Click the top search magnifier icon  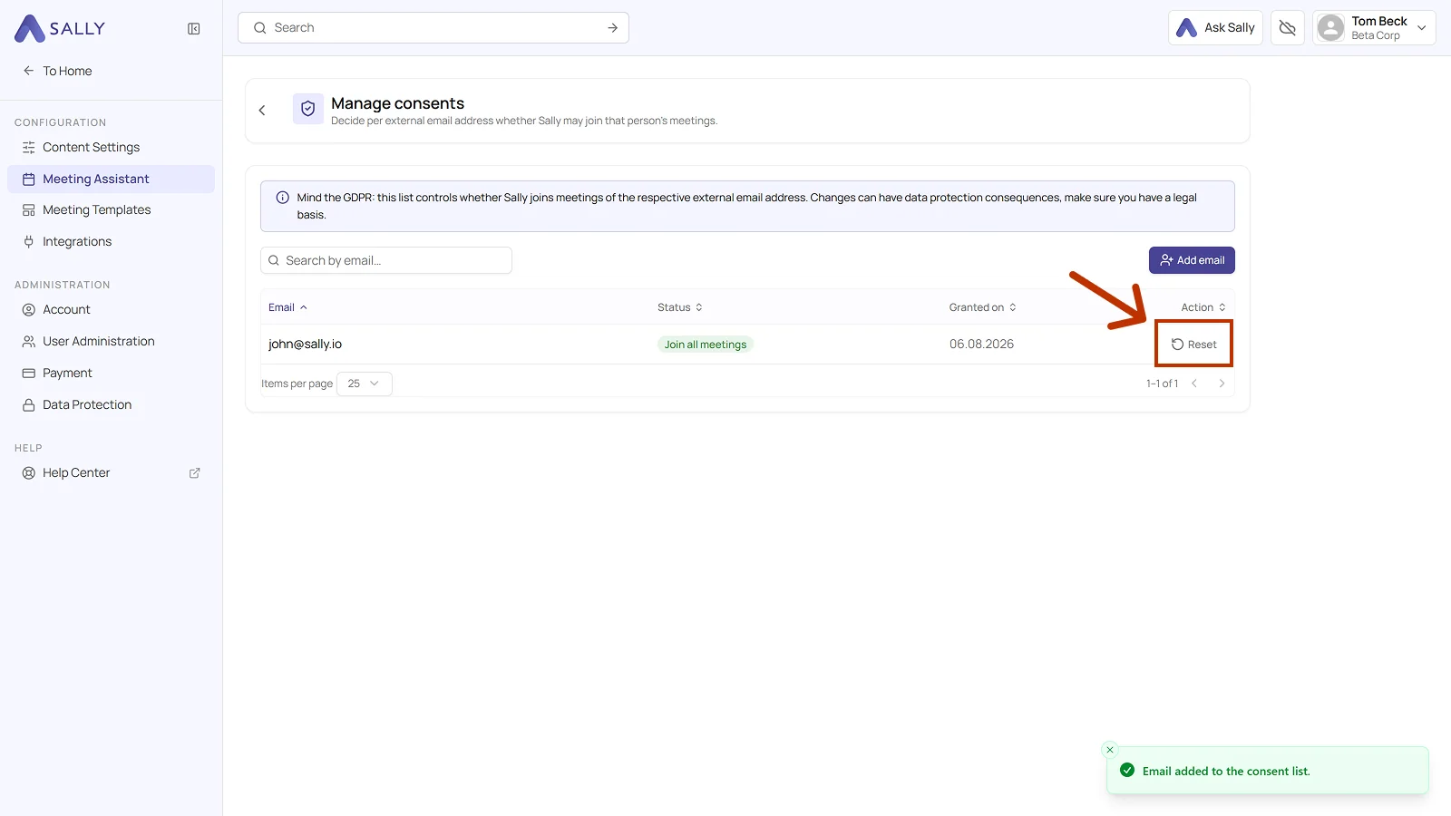click(260, 28)
